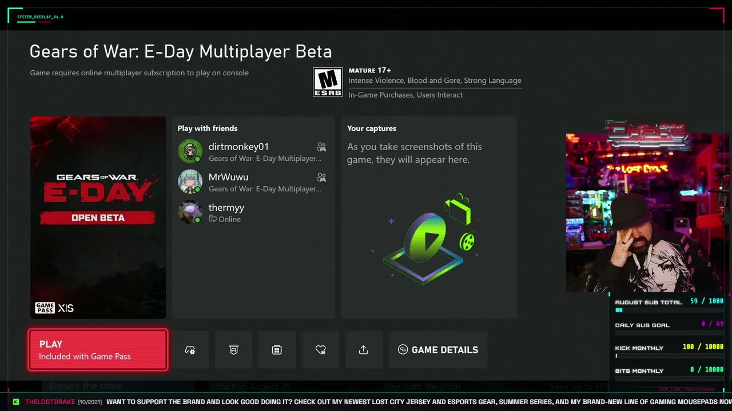Open the official club badge icon
Viewport: 732px width, 411px height.
click(x=233, y=350)
